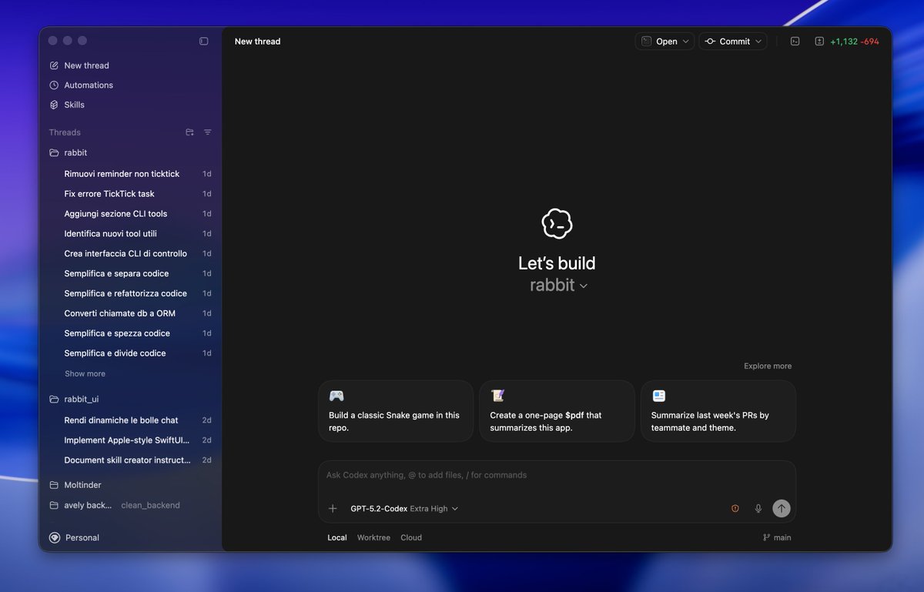Viewport: 924px width, 592px height.
Task: Click the microphone icon in the composer
Action: 758,508
